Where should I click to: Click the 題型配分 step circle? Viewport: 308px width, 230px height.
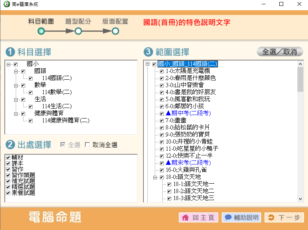point(78,31)
